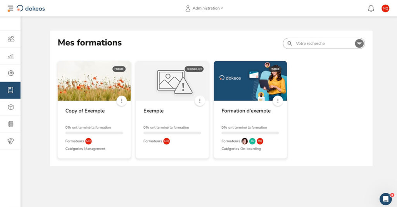Open three-dot menu on Exemple card

(x=200, y=101)
